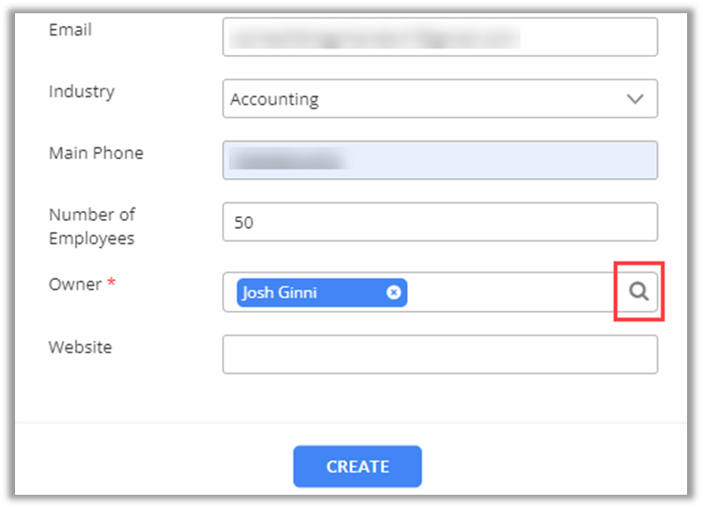Expand the Industry dropdown chevron arrow
This screenshot has height=508, width=703.
pos(635,99)
